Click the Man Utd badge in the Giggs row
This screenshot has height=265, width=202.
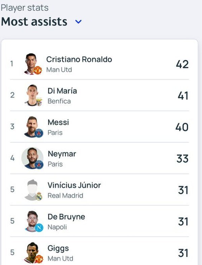(39, 259)
